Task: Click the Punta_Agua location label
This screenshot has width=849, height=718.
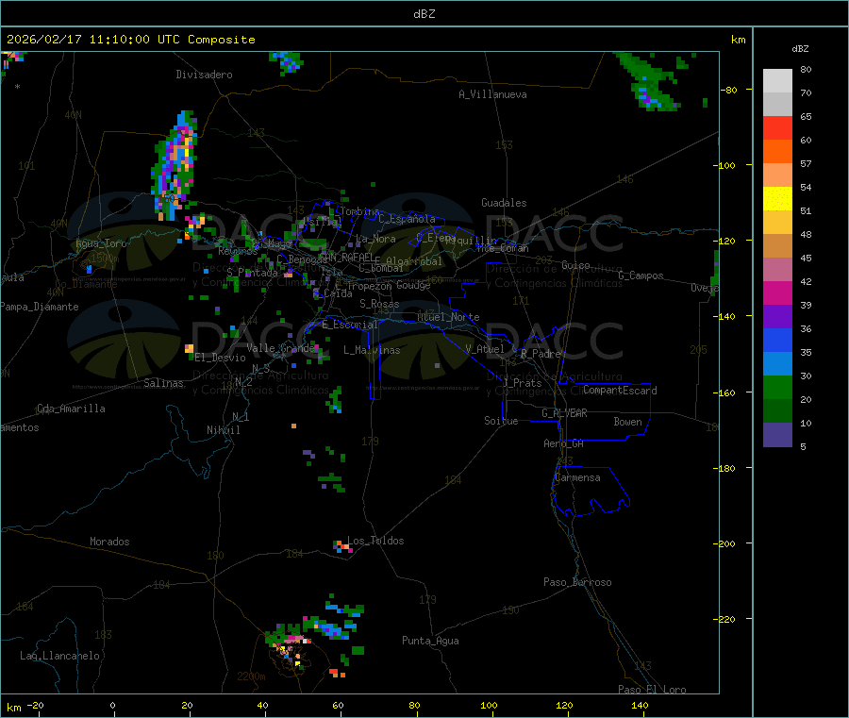Action: point(430,641)
